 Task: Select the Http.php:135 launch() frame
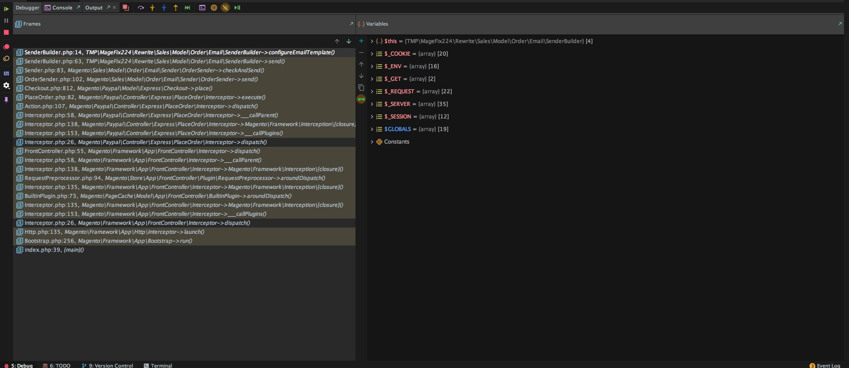184,232
